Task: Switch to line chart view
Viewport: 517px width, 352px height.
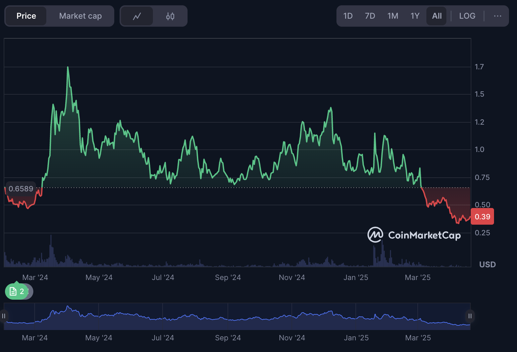Action: [x=137, y=16]
